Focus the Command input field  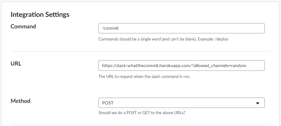pyautogui.click(x=182, y=28)
